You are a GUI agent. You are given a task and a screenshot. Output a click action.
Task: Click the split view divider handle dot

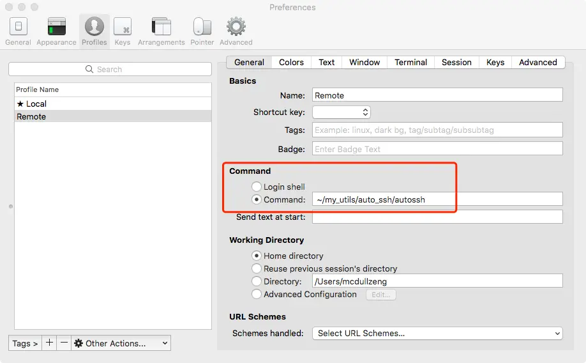coord(11,206)
